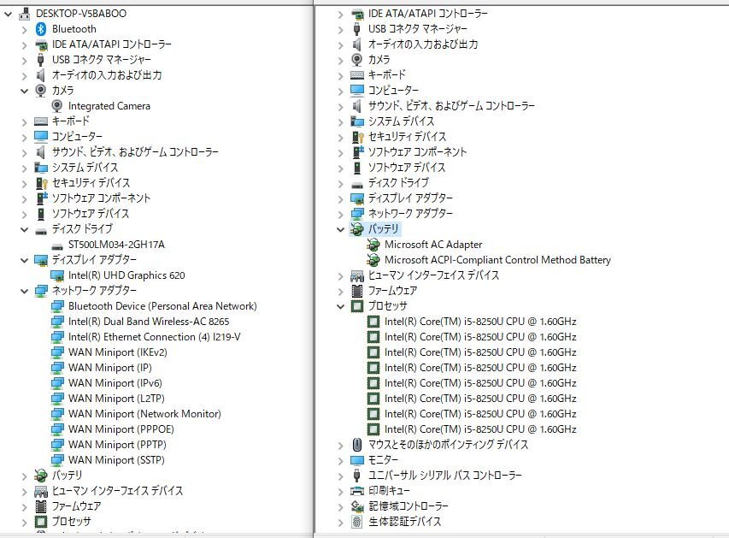Image resolution: width=729 pixels, height=538 pixels.
Task: Click Microsoft ACPI-Compliant Control Method Battery icon
Action: click(x=373, y=260)
